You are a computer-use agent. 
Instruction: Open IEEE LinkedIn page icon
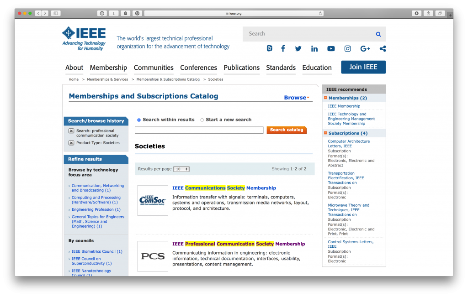[x=314, y=48]
